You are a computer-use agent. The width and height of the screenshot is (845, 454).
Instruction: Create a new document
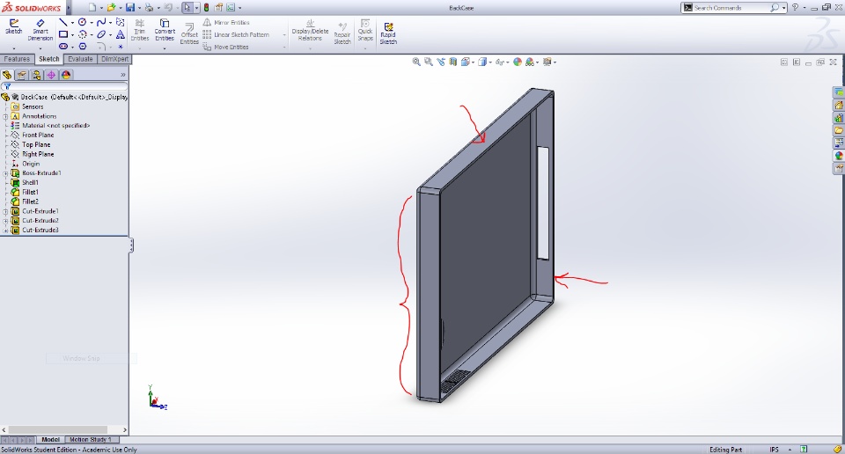pos(92,8)
